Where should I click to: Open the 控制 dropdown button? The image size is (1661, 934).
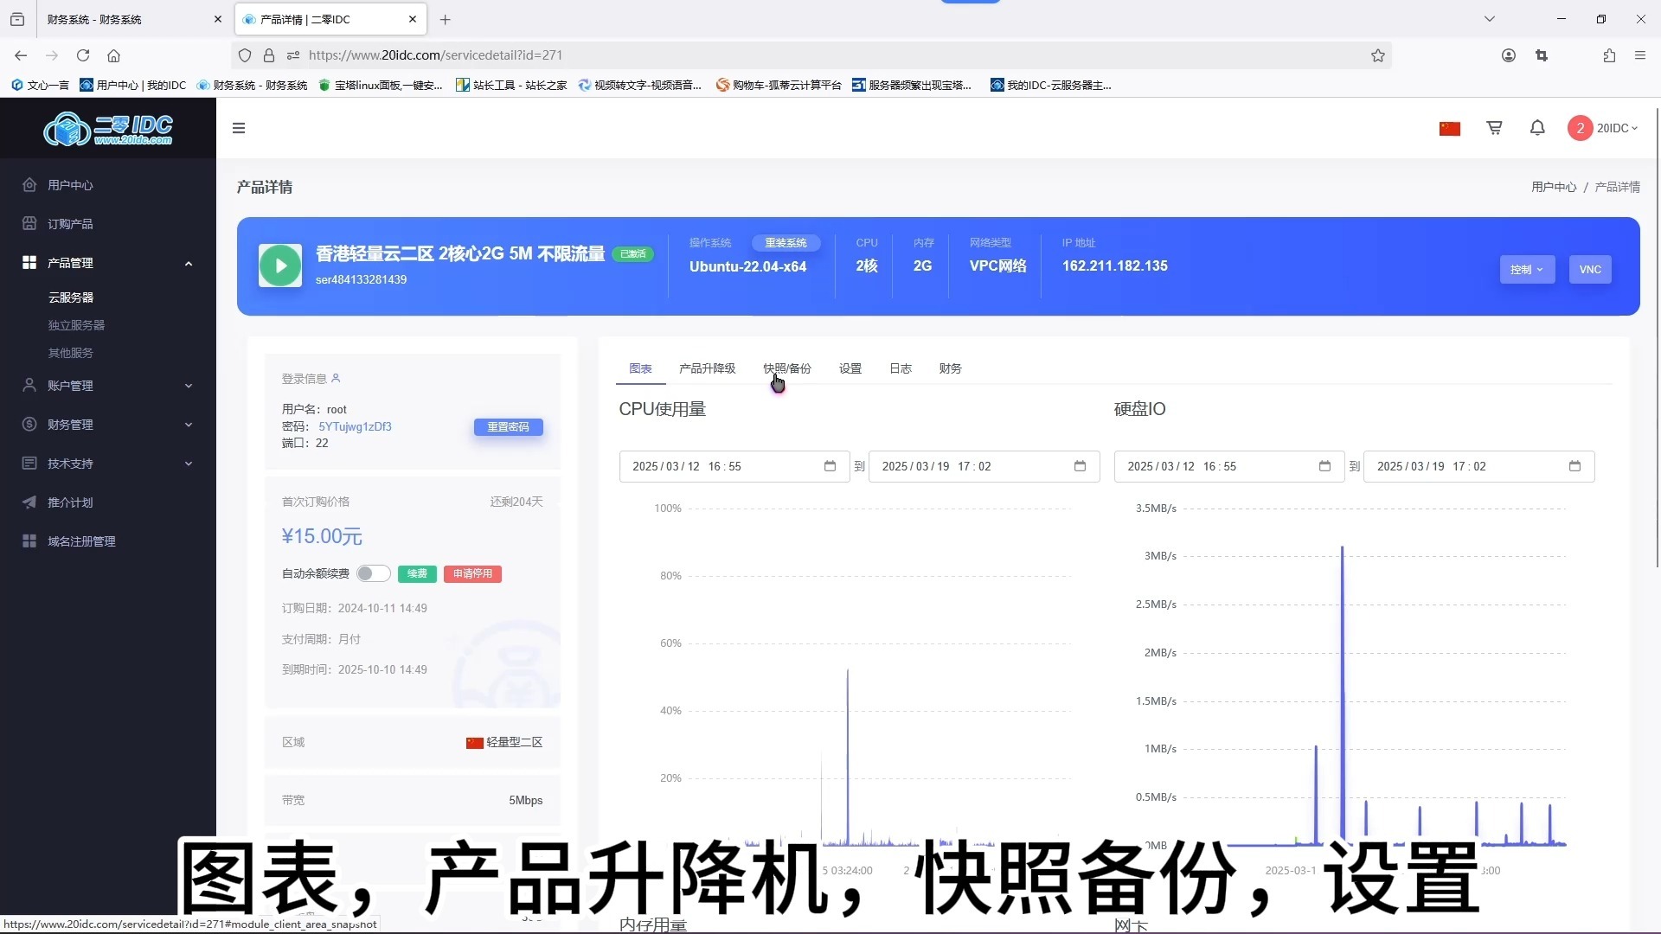tap(1527, 270)
